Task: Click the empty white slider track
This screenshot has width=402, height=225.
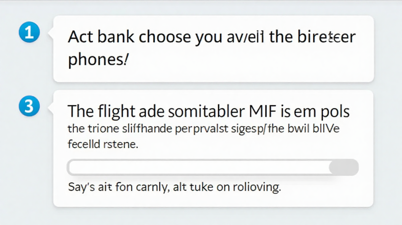Action: click(198, 167)
